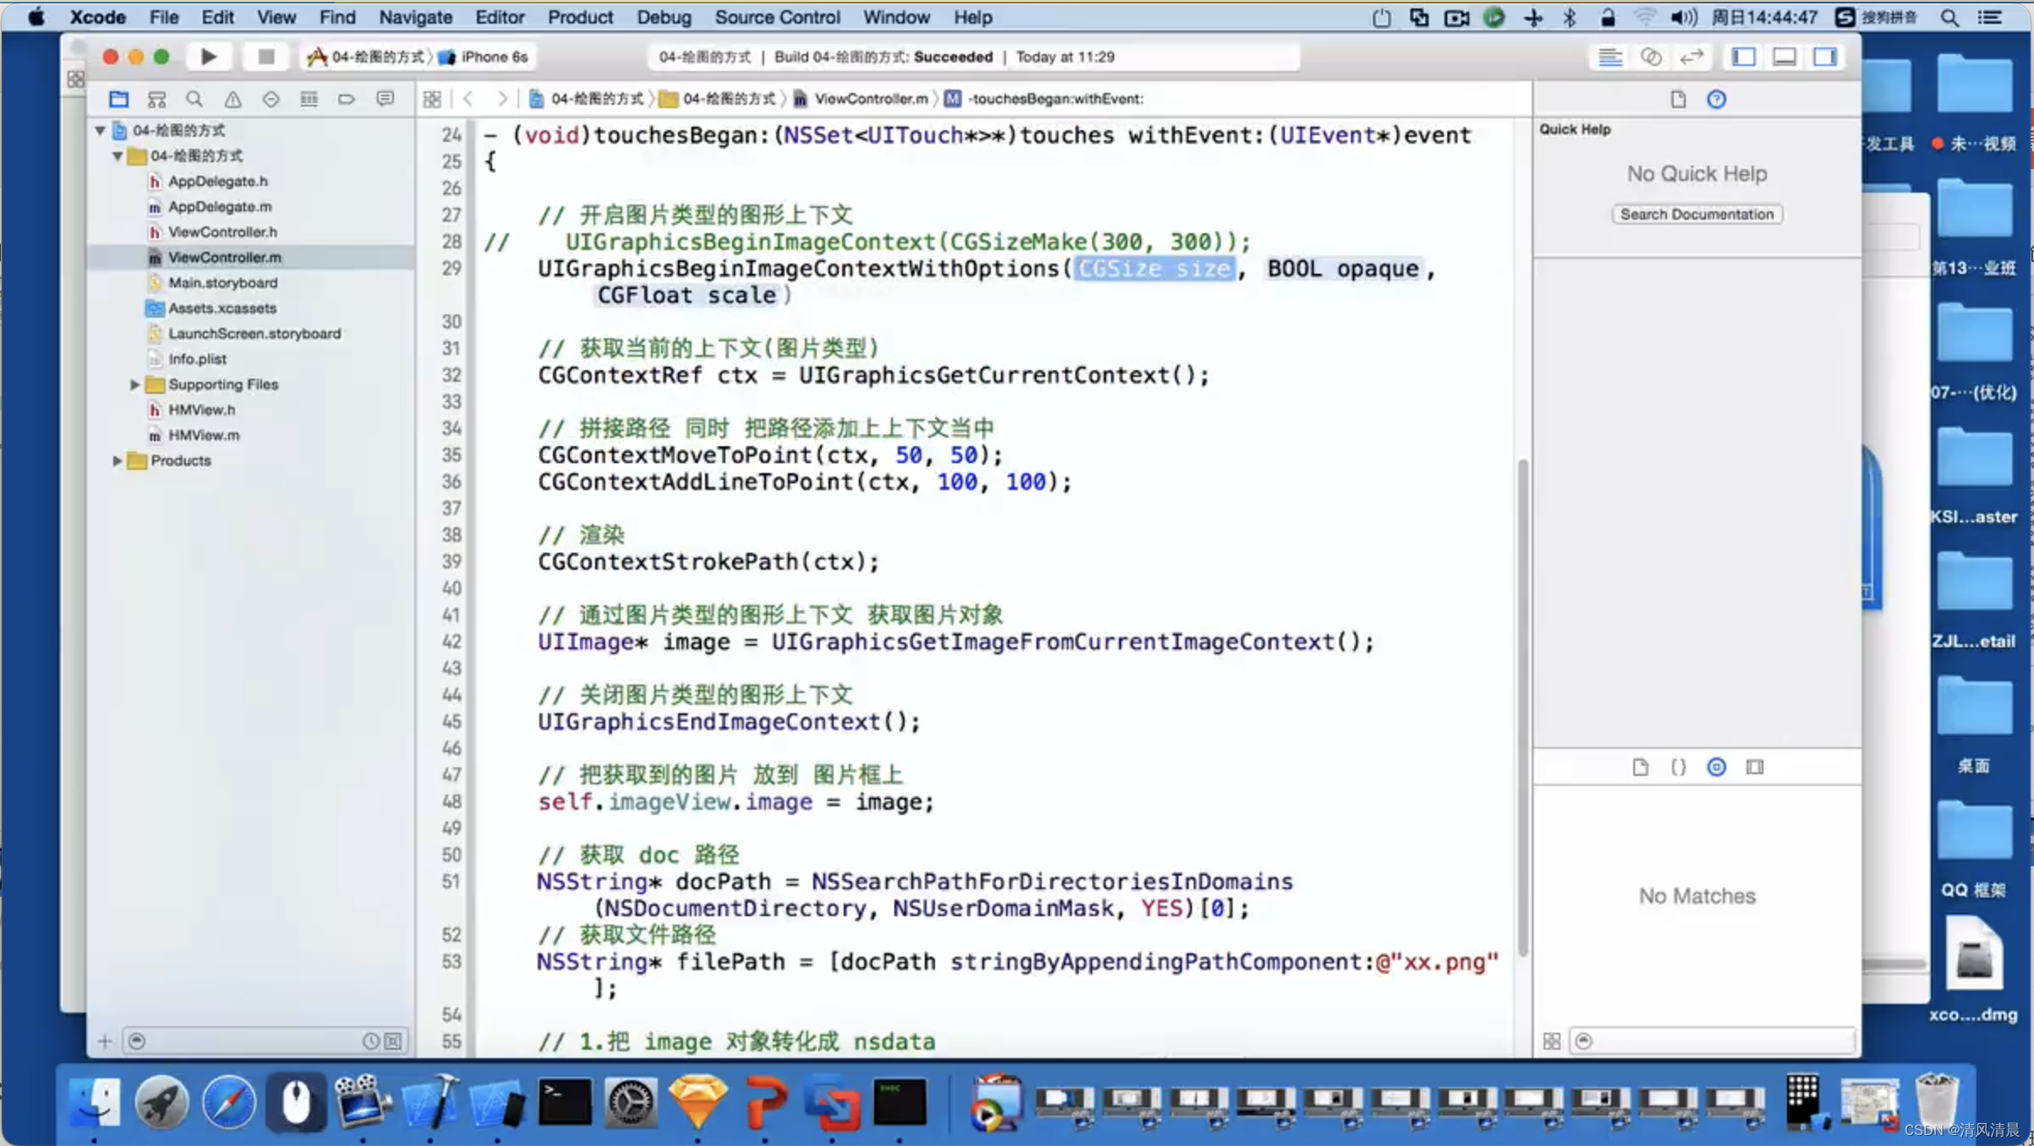The height and width of the screenshot is (1146, 2034).
Task: Click the Editor menu item
Action: coord(497,17)
